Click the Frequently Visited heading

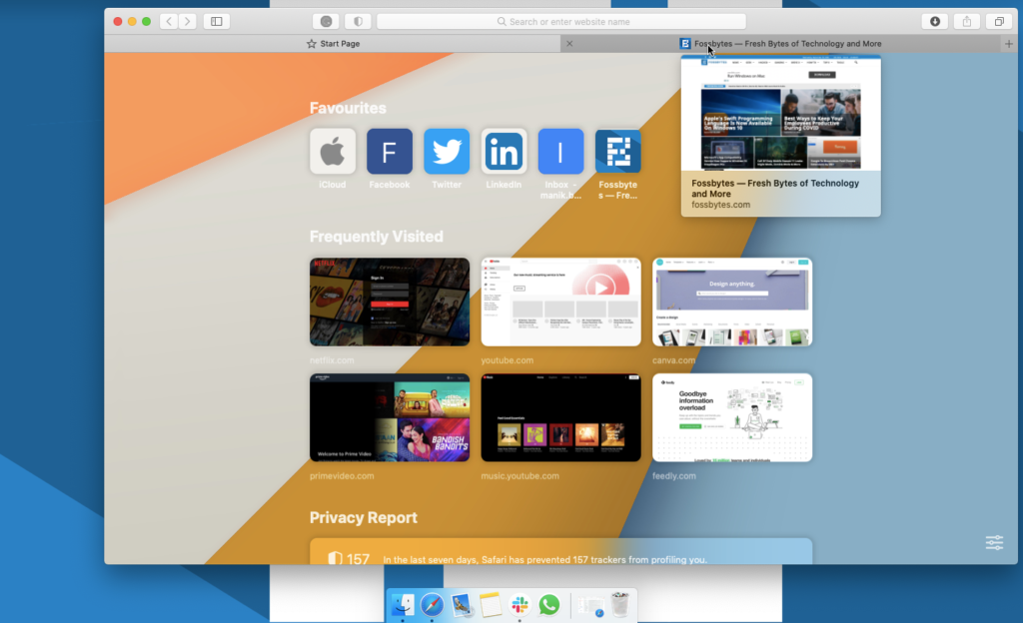377,237
